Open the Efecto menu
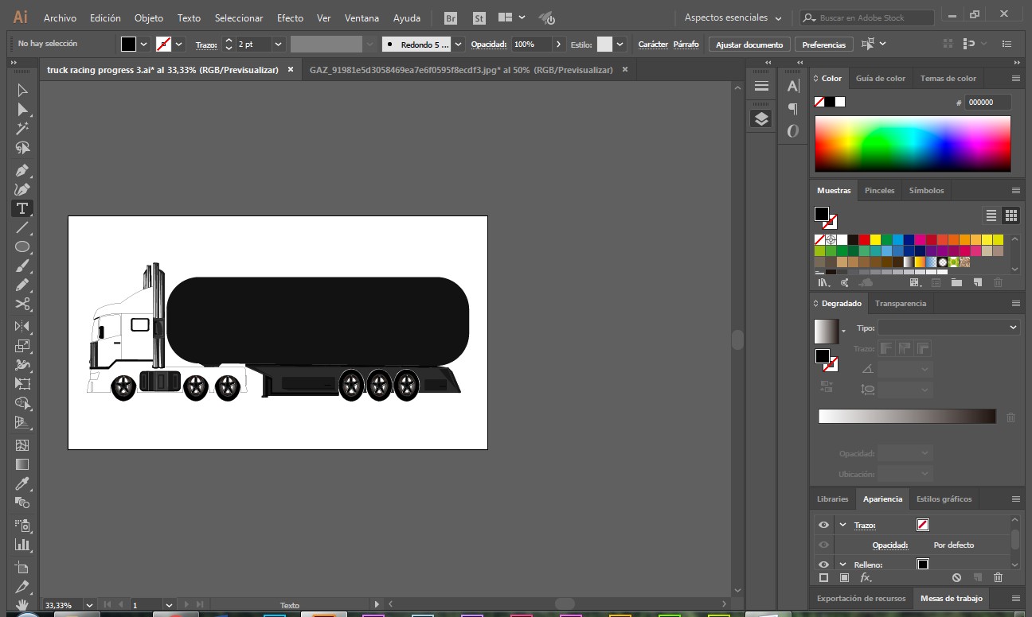The image size is (1032, 617). tap(290, 17)
